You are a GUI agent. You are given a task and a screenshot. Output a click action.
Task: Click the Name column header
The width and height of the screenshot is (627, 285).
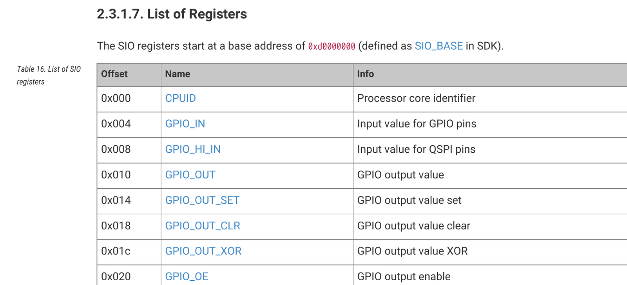tap(178, 74)
